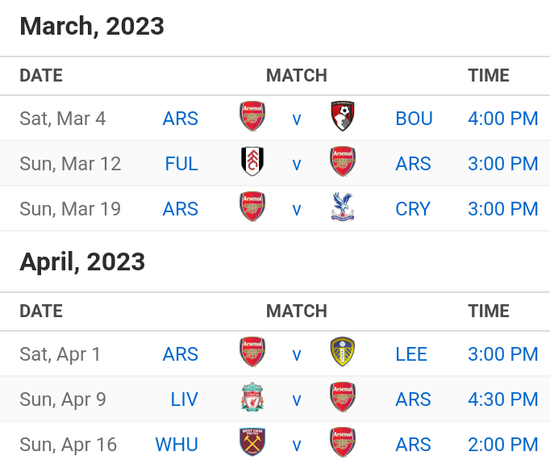Click the 2:00 PM kickoff time link
Image resolution: width=550 pixels, height=460 pixels.
coord(503,445)
